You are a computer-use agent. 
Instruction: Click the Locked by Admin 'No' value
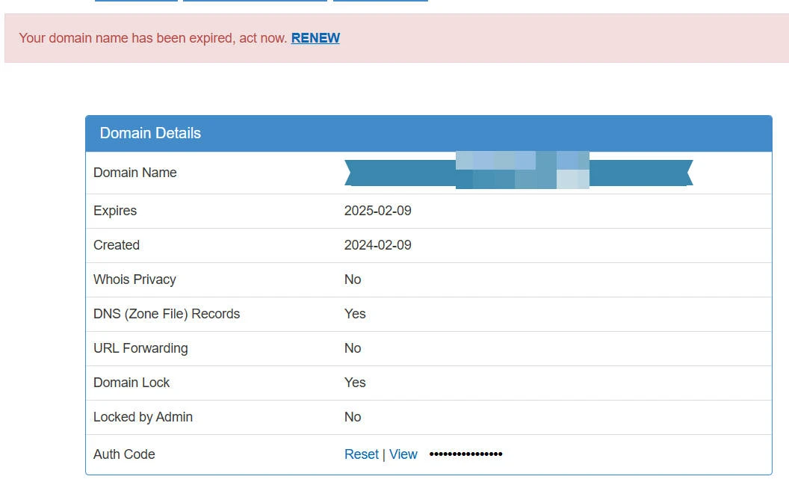[x=353, y=417]
